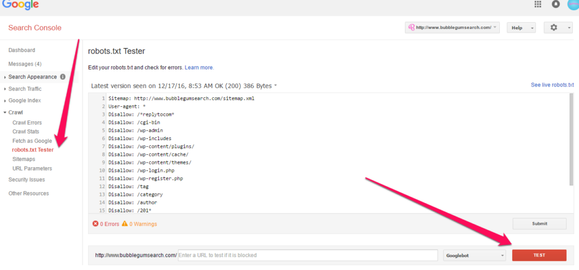Screen dimensions: 579x270
Task: Open Dashboard in the sidebar
Action: [x=22, y=50]
